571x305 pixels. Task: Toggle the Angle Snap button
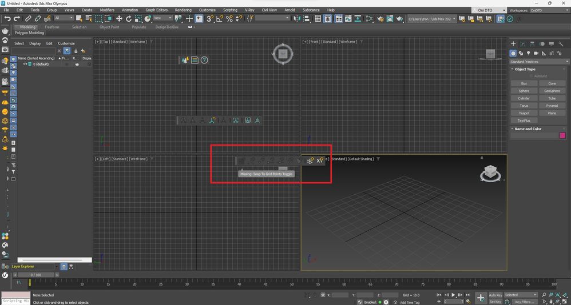tap(220, 18)
